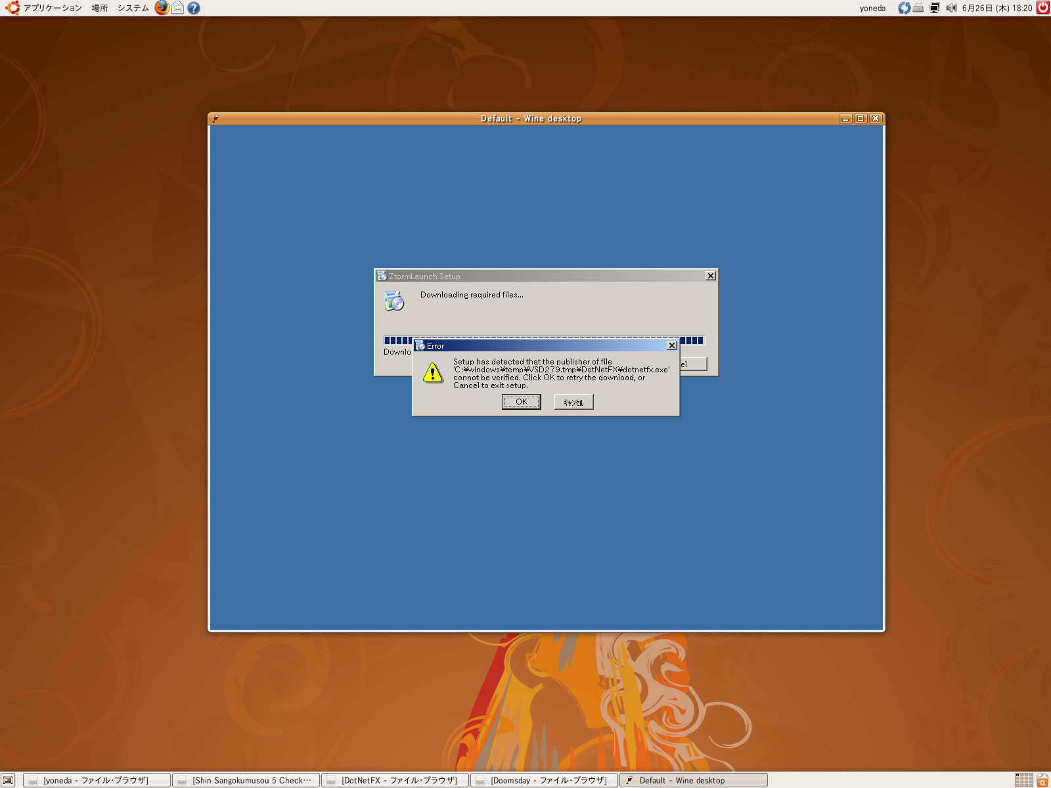
Task: Click the Error dialog title bar icon
Action: pos(420,345)
